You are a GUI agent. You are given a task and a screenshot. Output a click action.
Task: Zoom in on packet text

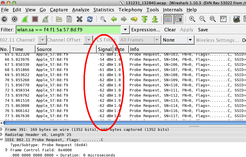[x=192, y=19]
